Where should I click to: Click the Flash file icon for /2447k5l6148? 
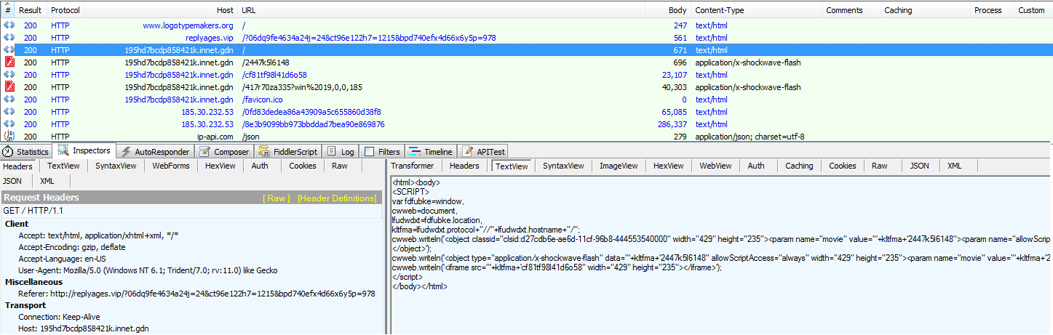9,62
